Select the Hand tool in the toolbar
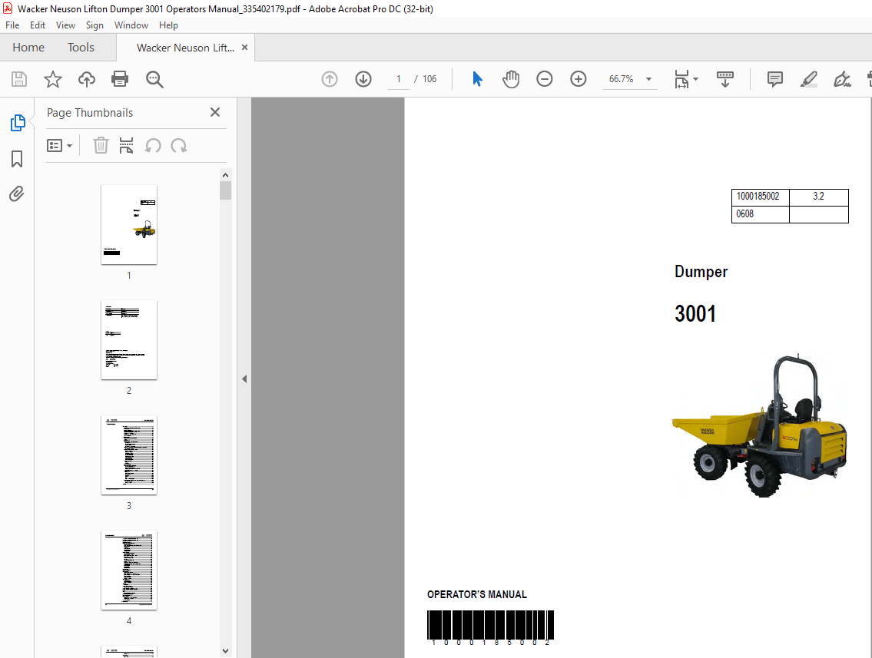Screen dimensions: 872x658 click(510, 79)
